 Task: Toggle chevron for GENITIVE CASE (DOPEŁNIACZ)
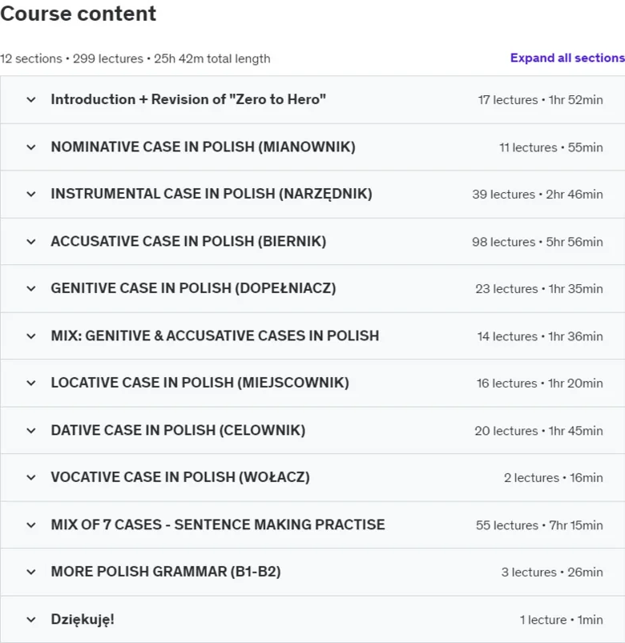point(31,289)
